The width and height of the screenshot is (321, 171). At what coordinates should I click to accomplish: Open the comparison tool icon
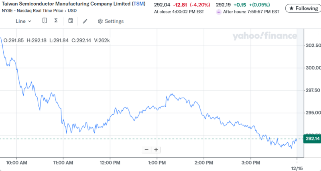tap(45, 21)
